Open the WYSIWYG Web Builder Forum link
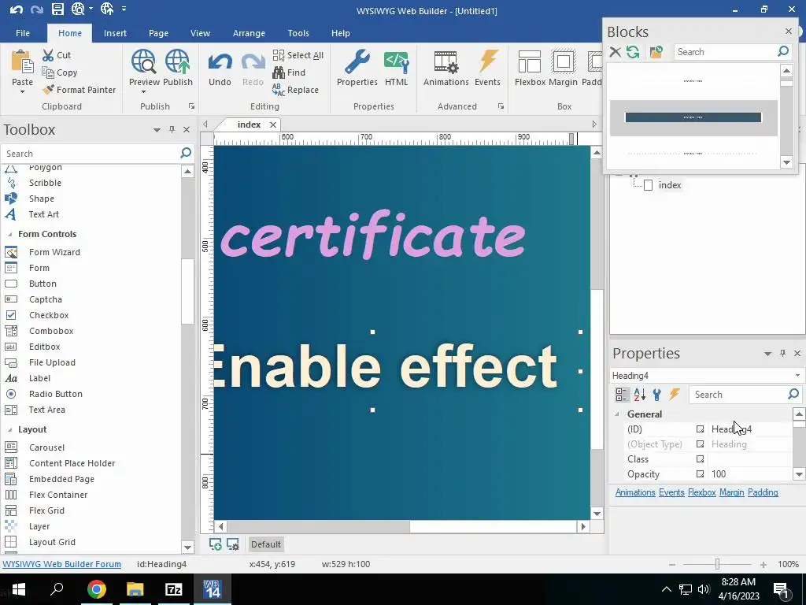This screenshot has width=806, height=605. (61, 564)
